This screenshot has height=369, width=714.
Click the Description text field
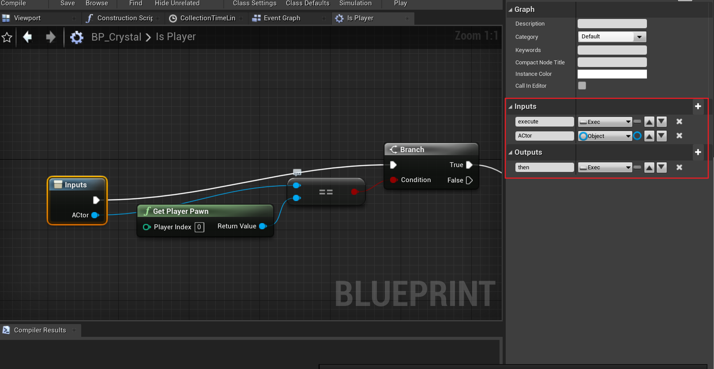[612, 24]
